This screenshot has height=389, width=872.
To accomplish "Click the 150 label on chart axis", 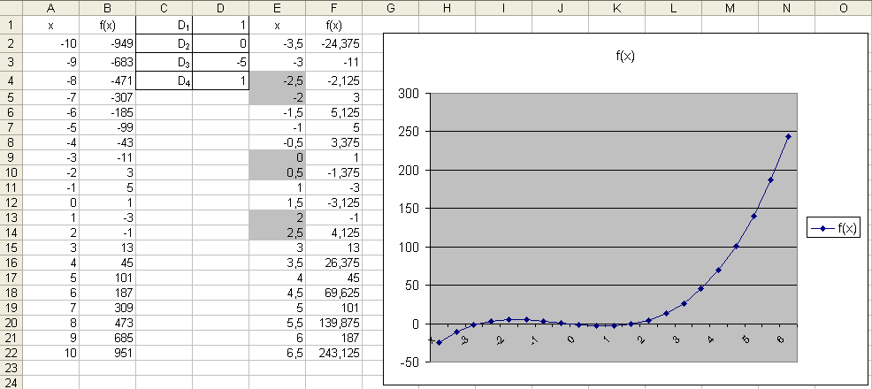I will point(409,209).
